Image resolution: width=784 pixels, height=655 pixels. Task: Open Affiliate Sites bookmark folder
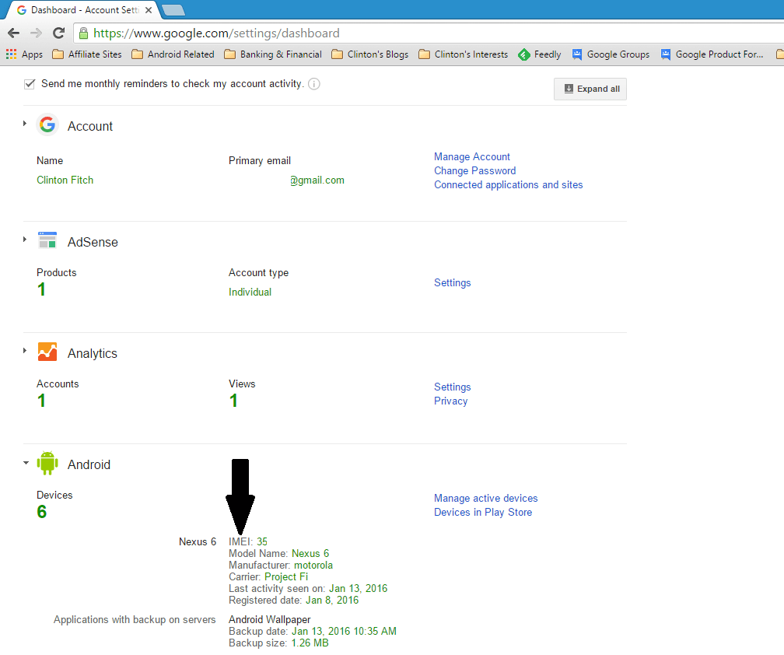(87, 54)
